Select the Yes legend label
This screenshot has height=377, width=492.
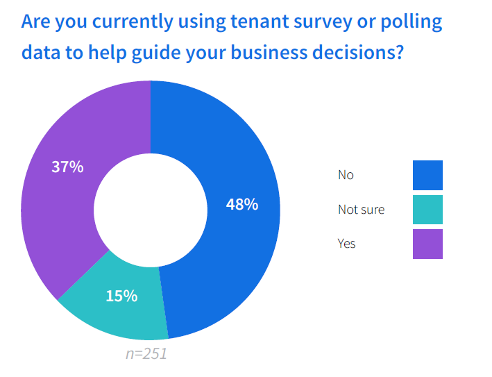346,244
